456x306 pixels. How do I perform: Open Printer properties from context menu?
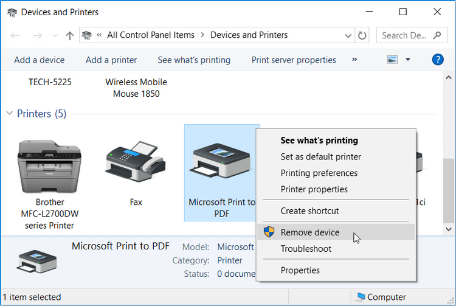[314, 189]
